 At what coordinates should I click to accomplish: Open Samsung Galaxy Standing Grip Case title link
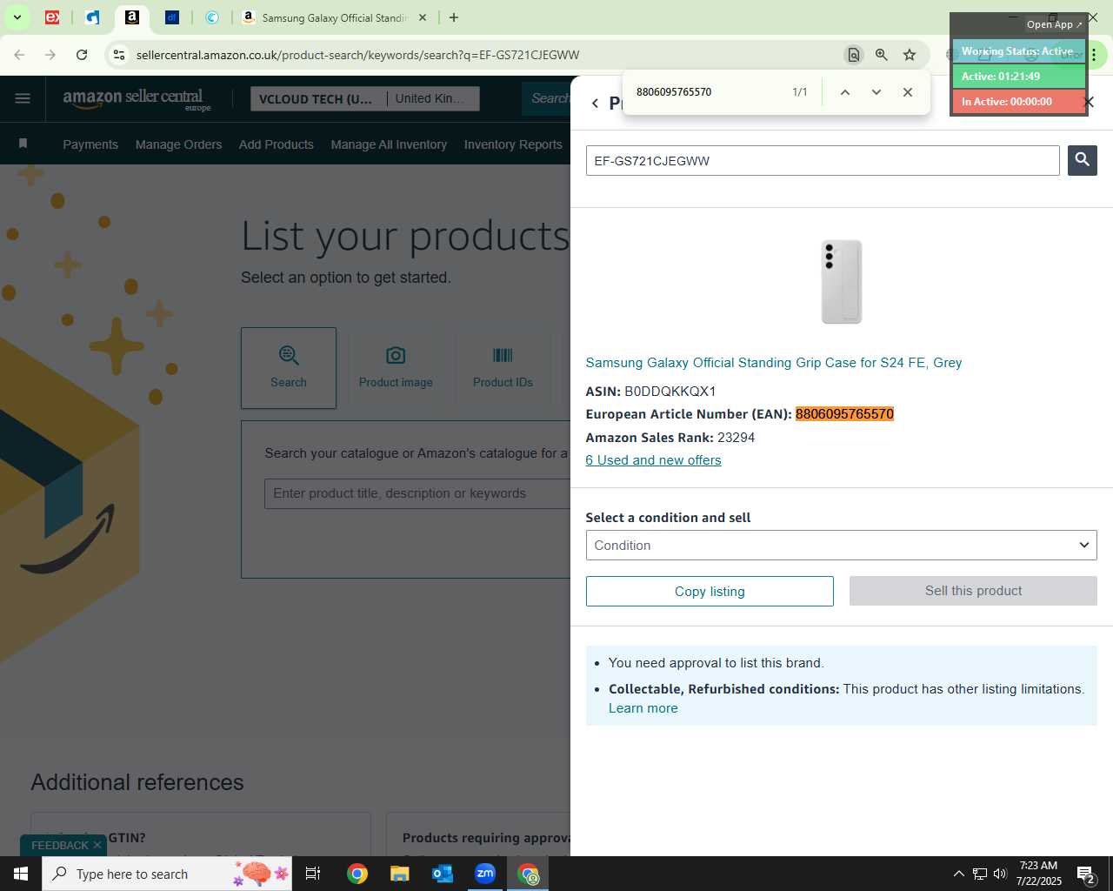pos(774,363)
